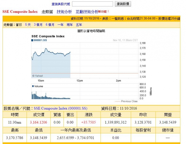Screen dimensions: 186x144
Task: Open the 查詢美股代號 link
Action: click(x=61, y=4)
